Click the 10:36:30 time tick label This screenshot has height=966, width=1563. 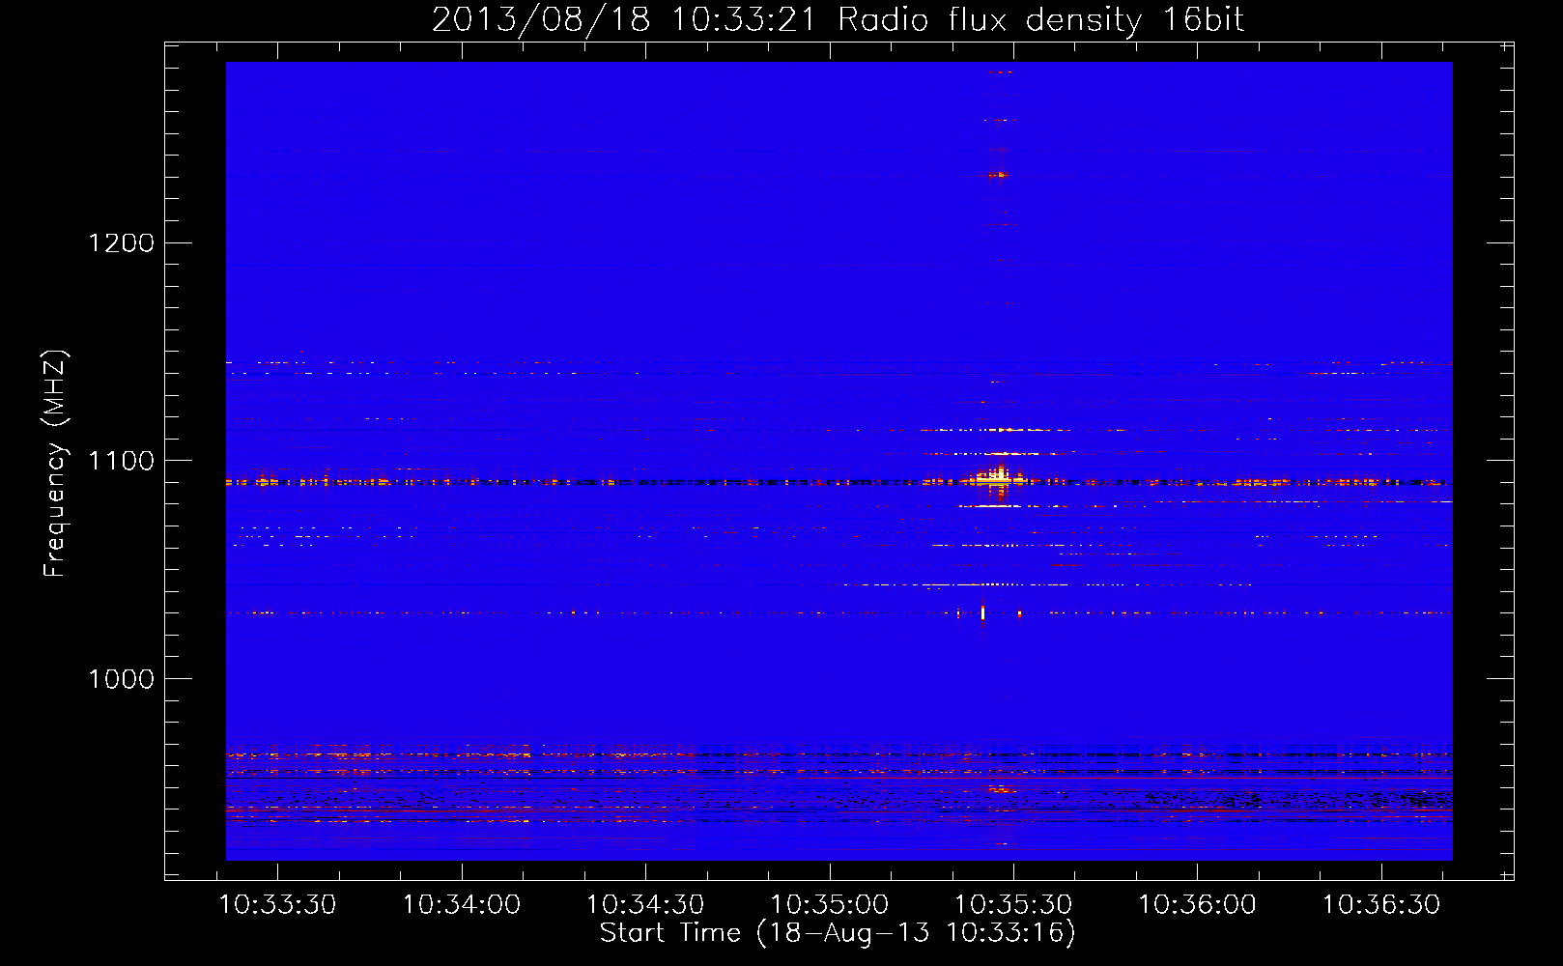click(x=1381, y=905)
